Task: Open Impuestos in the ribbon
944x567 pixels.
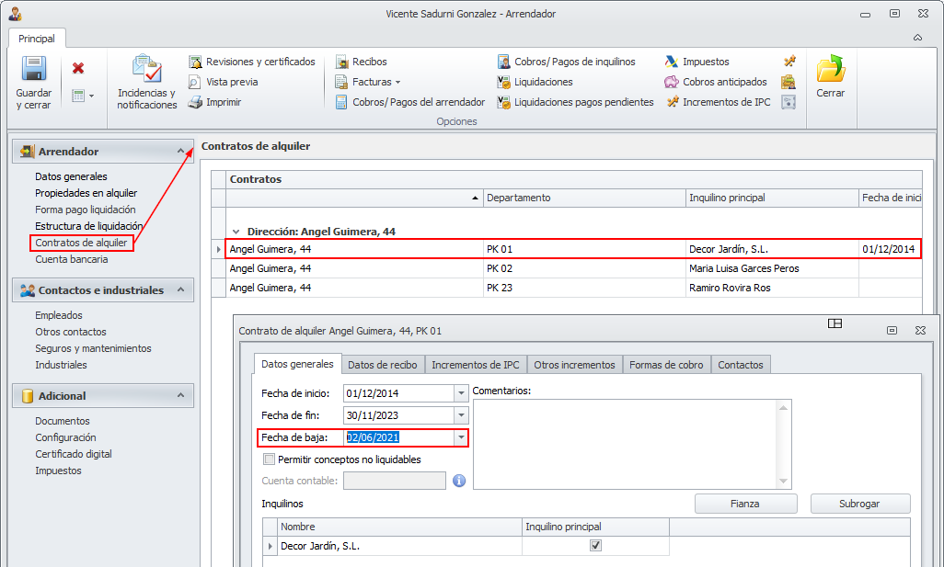Action: click(697, 62)
